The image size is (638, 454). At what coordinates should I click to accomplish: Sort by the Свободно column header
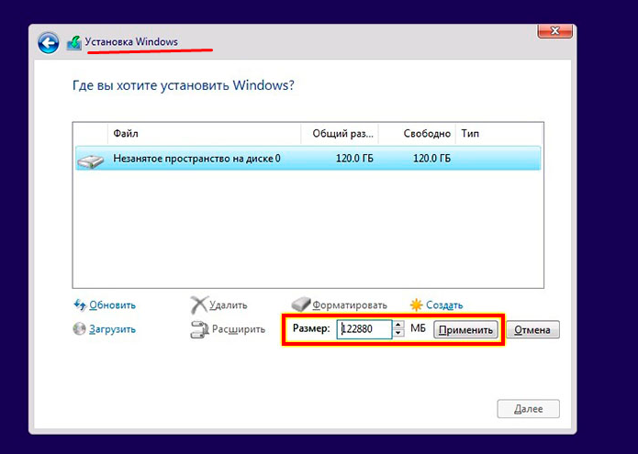pos(417,134)
